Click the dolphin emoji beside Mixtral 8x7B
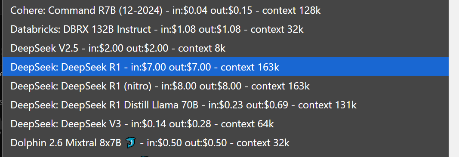Viewport: 459px width, 157px height. point(130,143)
